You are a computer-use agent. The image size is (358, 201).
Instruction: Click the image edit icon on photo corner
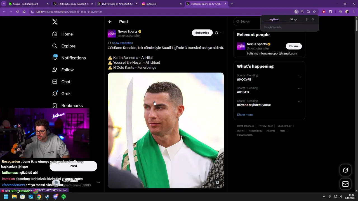point(217,183)
